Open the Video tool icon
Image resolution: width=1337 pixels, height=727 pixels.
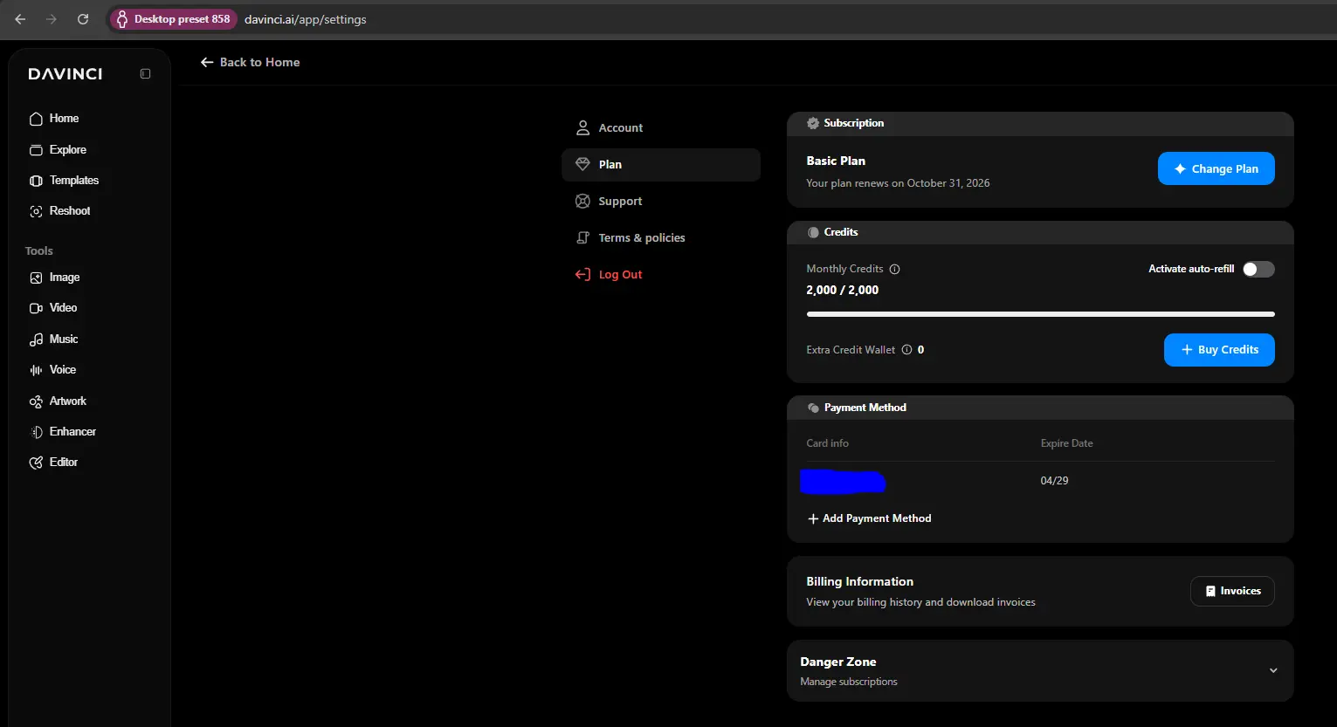pos(36,308)
